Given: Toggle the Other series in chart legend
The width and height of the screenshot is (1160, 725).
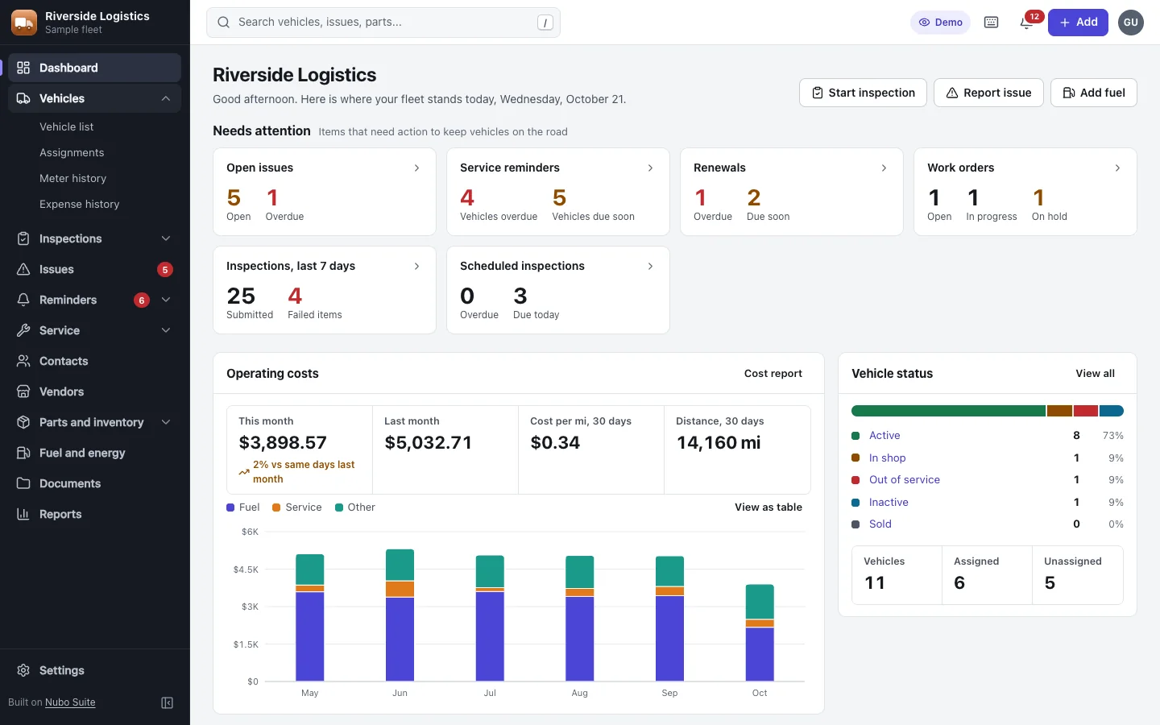Looking at the screenshot, I should pyautogui.click(x=355, y=507).
